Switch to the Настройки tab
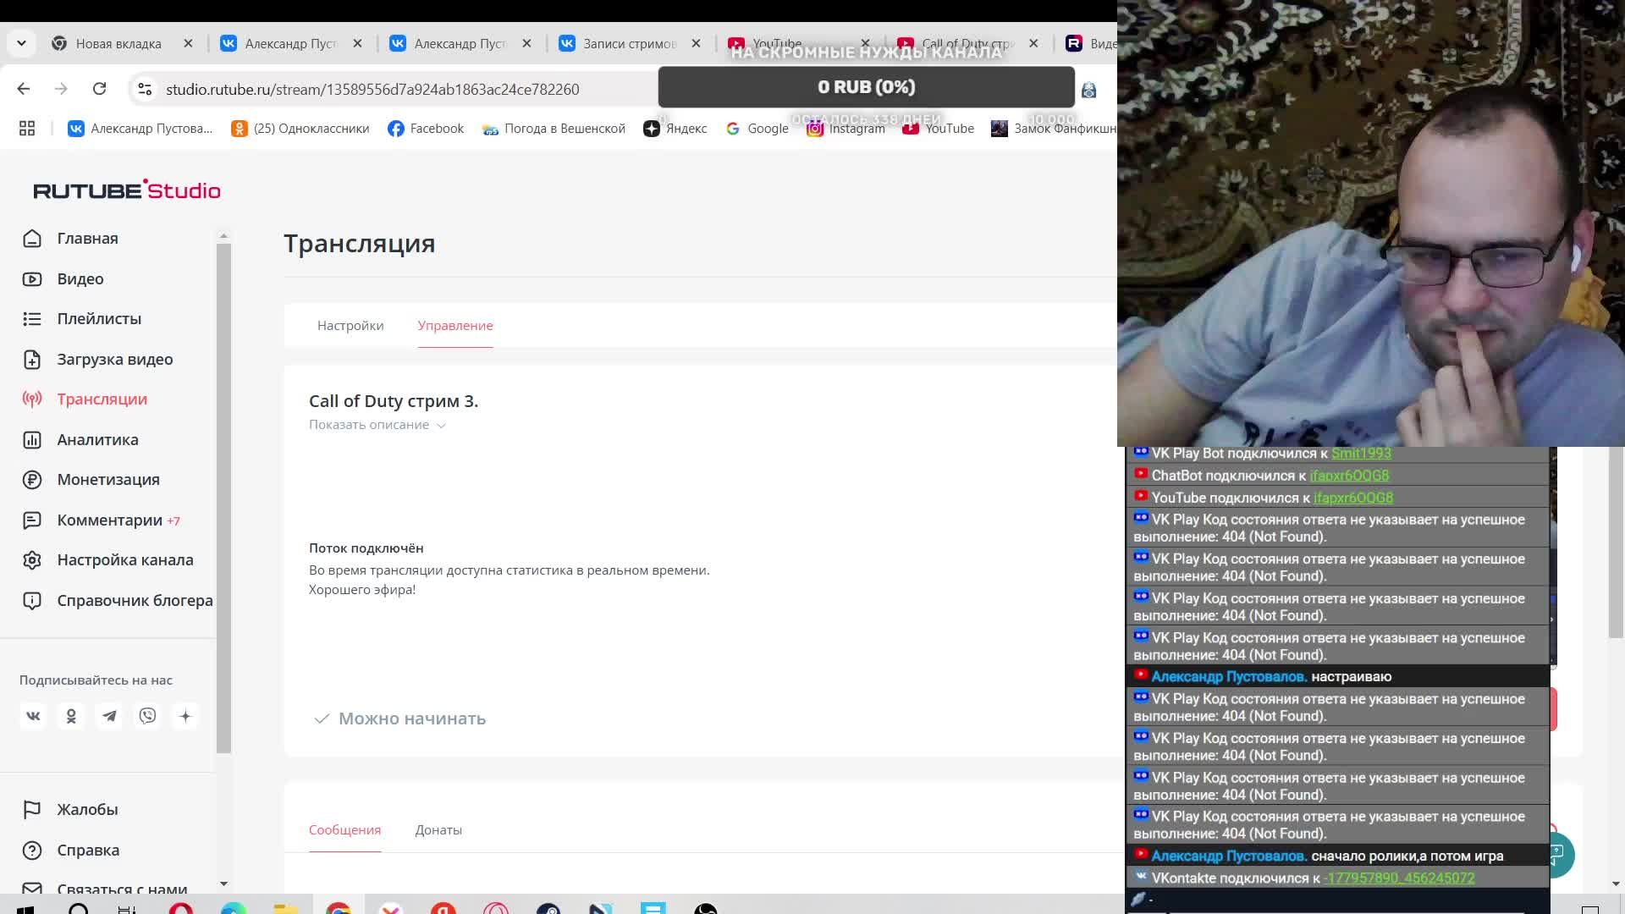 pos(350,326)
